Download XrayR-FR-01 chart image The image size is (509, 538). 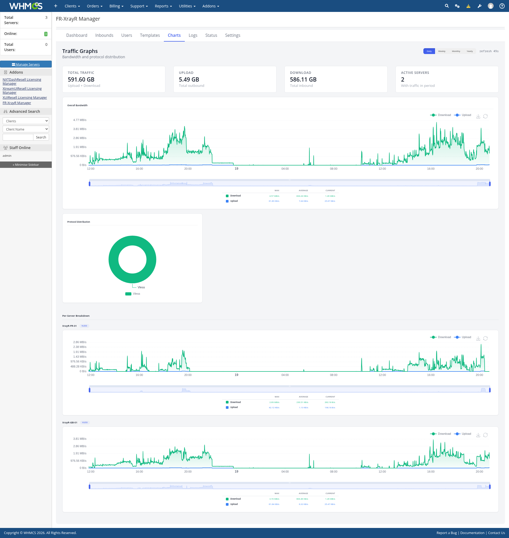(478, 339)
